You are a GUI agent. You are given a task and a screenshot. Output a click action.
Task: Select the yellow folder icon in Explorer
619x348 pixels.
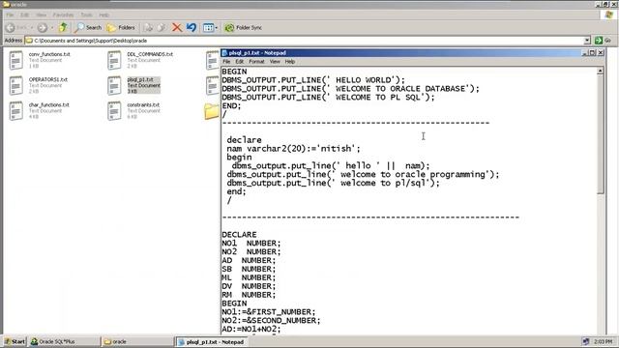[x=212, y=111]
